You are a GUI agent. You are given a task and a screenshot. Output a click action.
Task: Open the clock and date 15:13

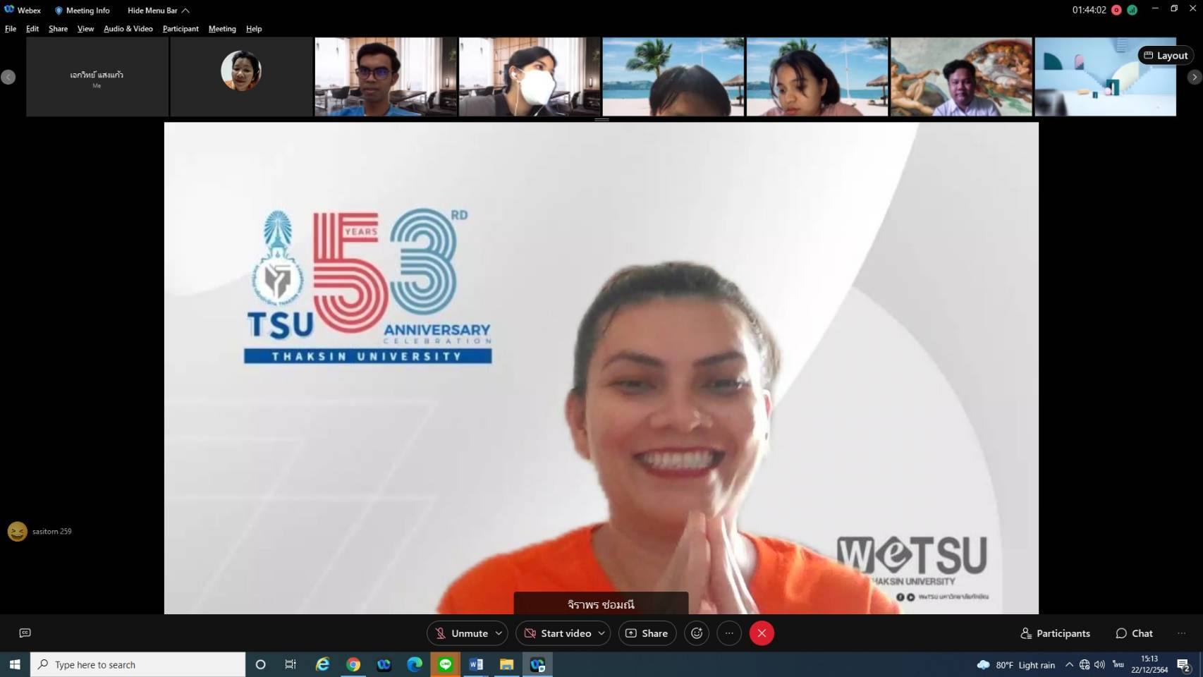[x=1149, y=664]
